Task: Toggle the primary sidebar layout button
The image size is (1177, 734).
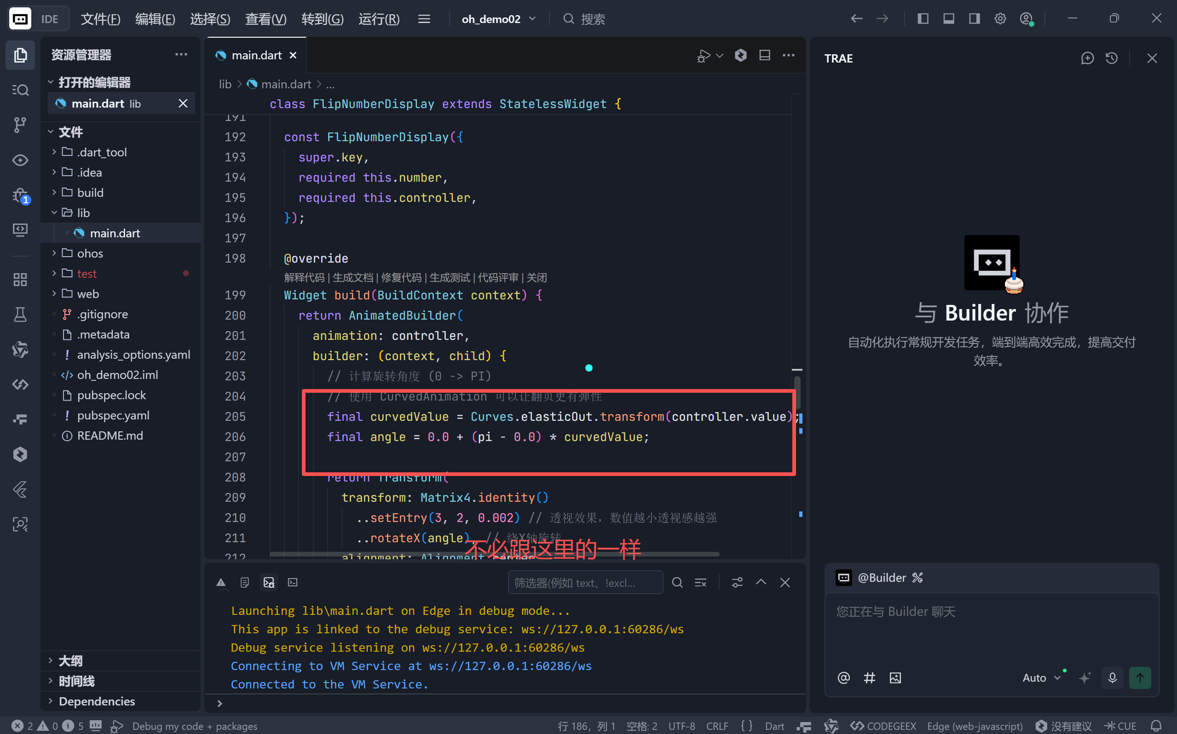Action: click(923, 19)
